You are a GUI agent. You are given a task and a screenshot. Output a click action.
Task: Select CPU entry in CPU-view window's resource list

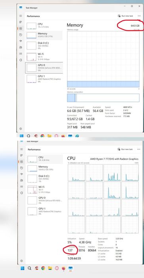click(44, 159)
